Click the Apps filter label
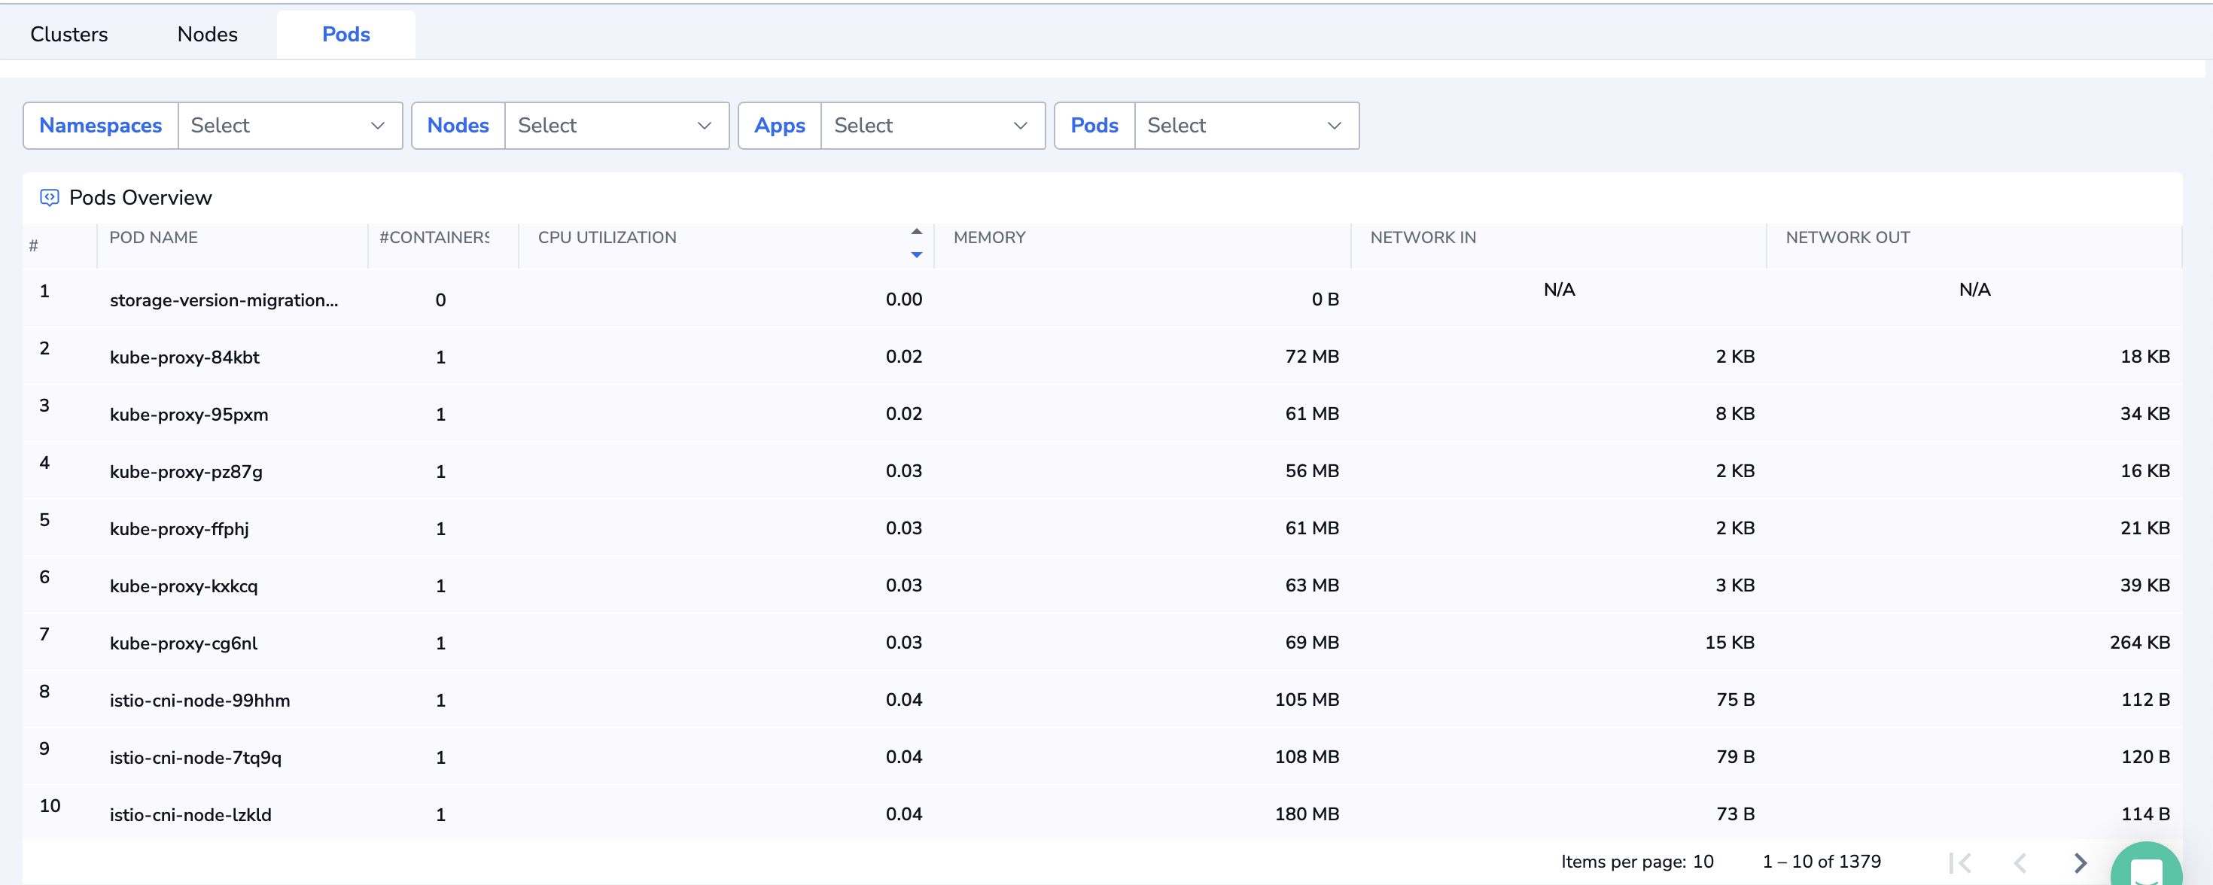The image size is (2213, 885). click(779, 126)
